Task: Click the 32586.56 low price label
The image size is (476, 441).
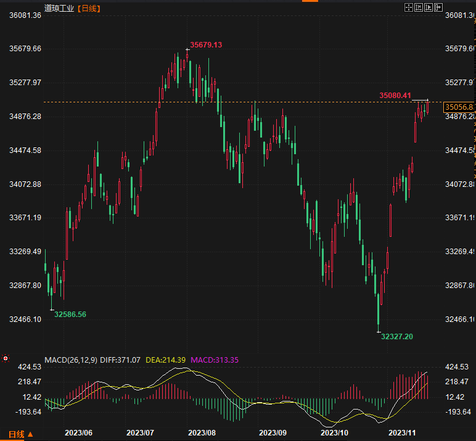Action: 70,315
